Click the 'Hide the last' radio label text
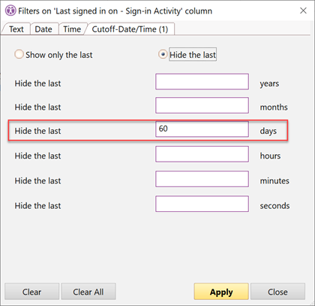Image resolution: width=315 pixels, height=306 pixels. click(193, 55)
